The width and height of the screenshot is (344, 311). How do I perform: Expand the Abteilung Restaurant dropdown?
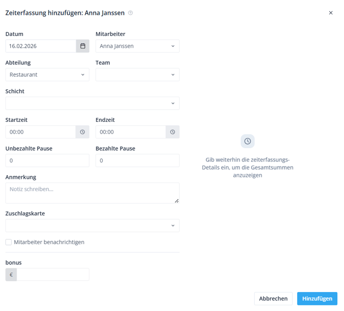(x=47, y=75)
